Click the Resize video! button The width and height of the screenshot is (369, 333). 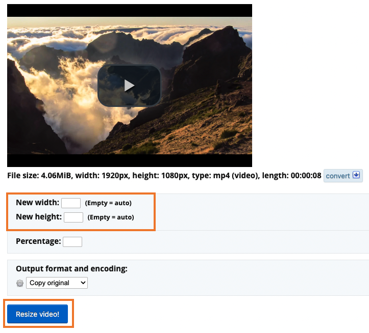click(37, 314)
